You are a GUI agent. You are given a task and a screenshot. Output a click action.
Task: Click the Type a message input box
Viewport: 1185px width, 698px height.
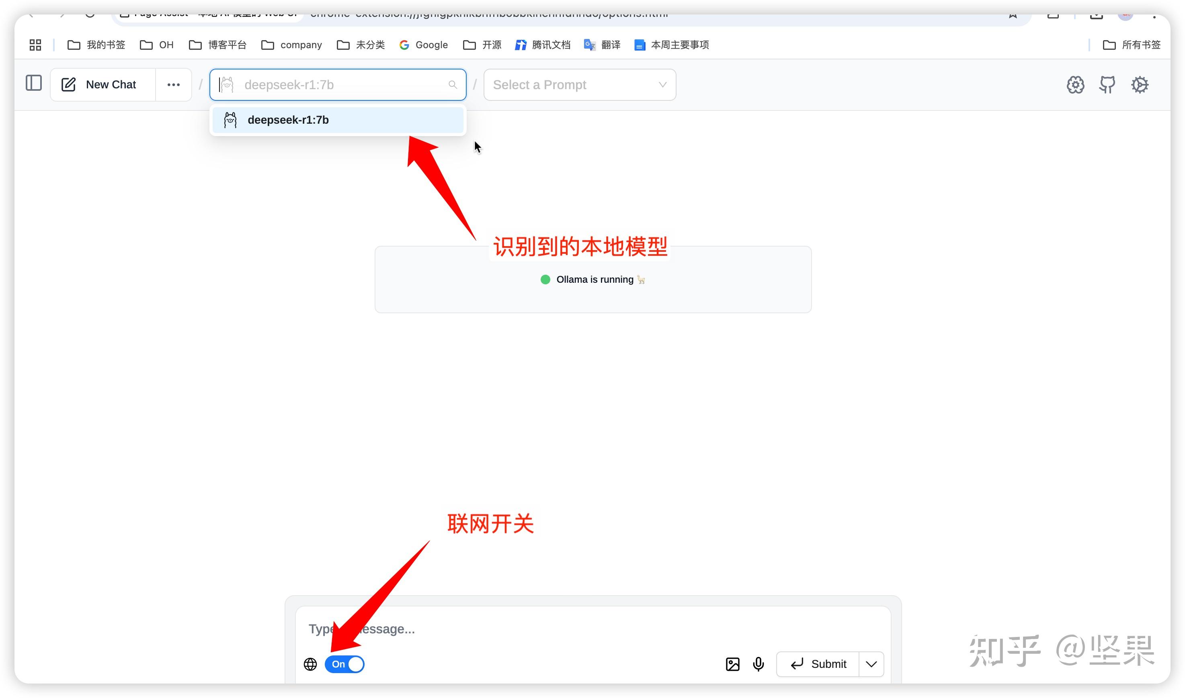click(x=593, y=629)
